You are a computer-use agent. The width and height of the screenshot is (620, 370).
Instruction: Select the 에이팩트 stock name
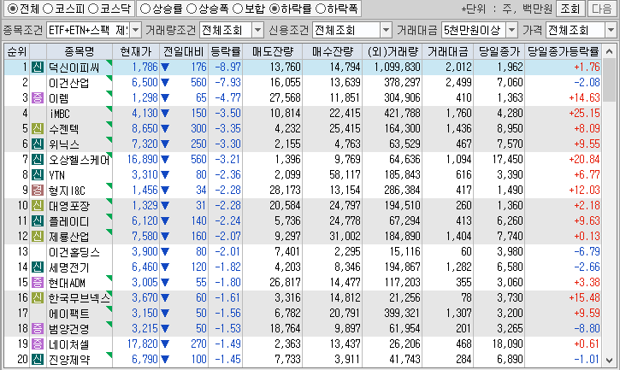pyautogui.click(x=68, y=314)
